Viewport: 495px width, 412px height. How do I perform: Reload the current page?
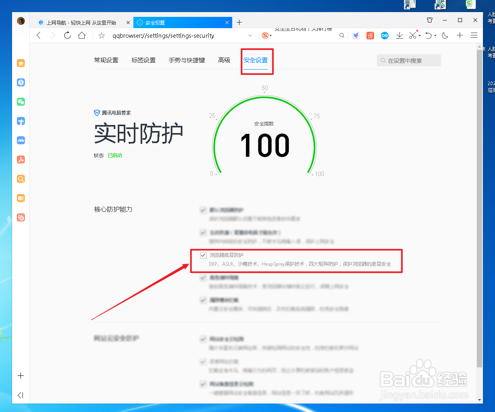click(67, 35)
